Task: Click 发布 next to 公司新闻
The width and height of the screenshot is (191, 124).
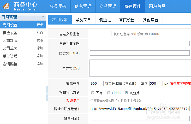Action: pyautogui.click(x=40, y=40)
